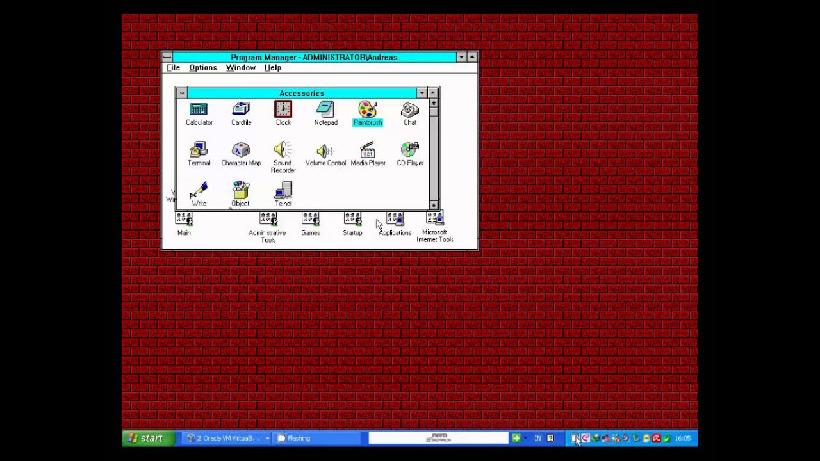
Task: Maximize the Accessories group window
Action: [x=433, y=93]
